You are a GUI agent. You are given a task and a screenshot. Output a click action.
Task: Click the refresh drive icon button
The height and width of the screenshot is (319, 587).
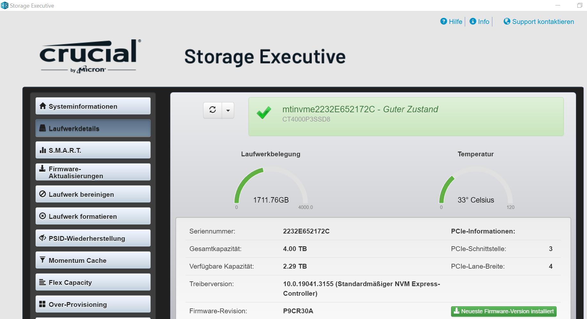point(212,110)
